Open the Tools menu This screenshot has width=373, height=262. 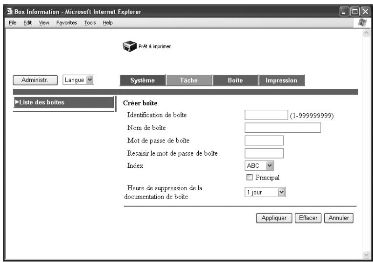click(x=90, y=23)
